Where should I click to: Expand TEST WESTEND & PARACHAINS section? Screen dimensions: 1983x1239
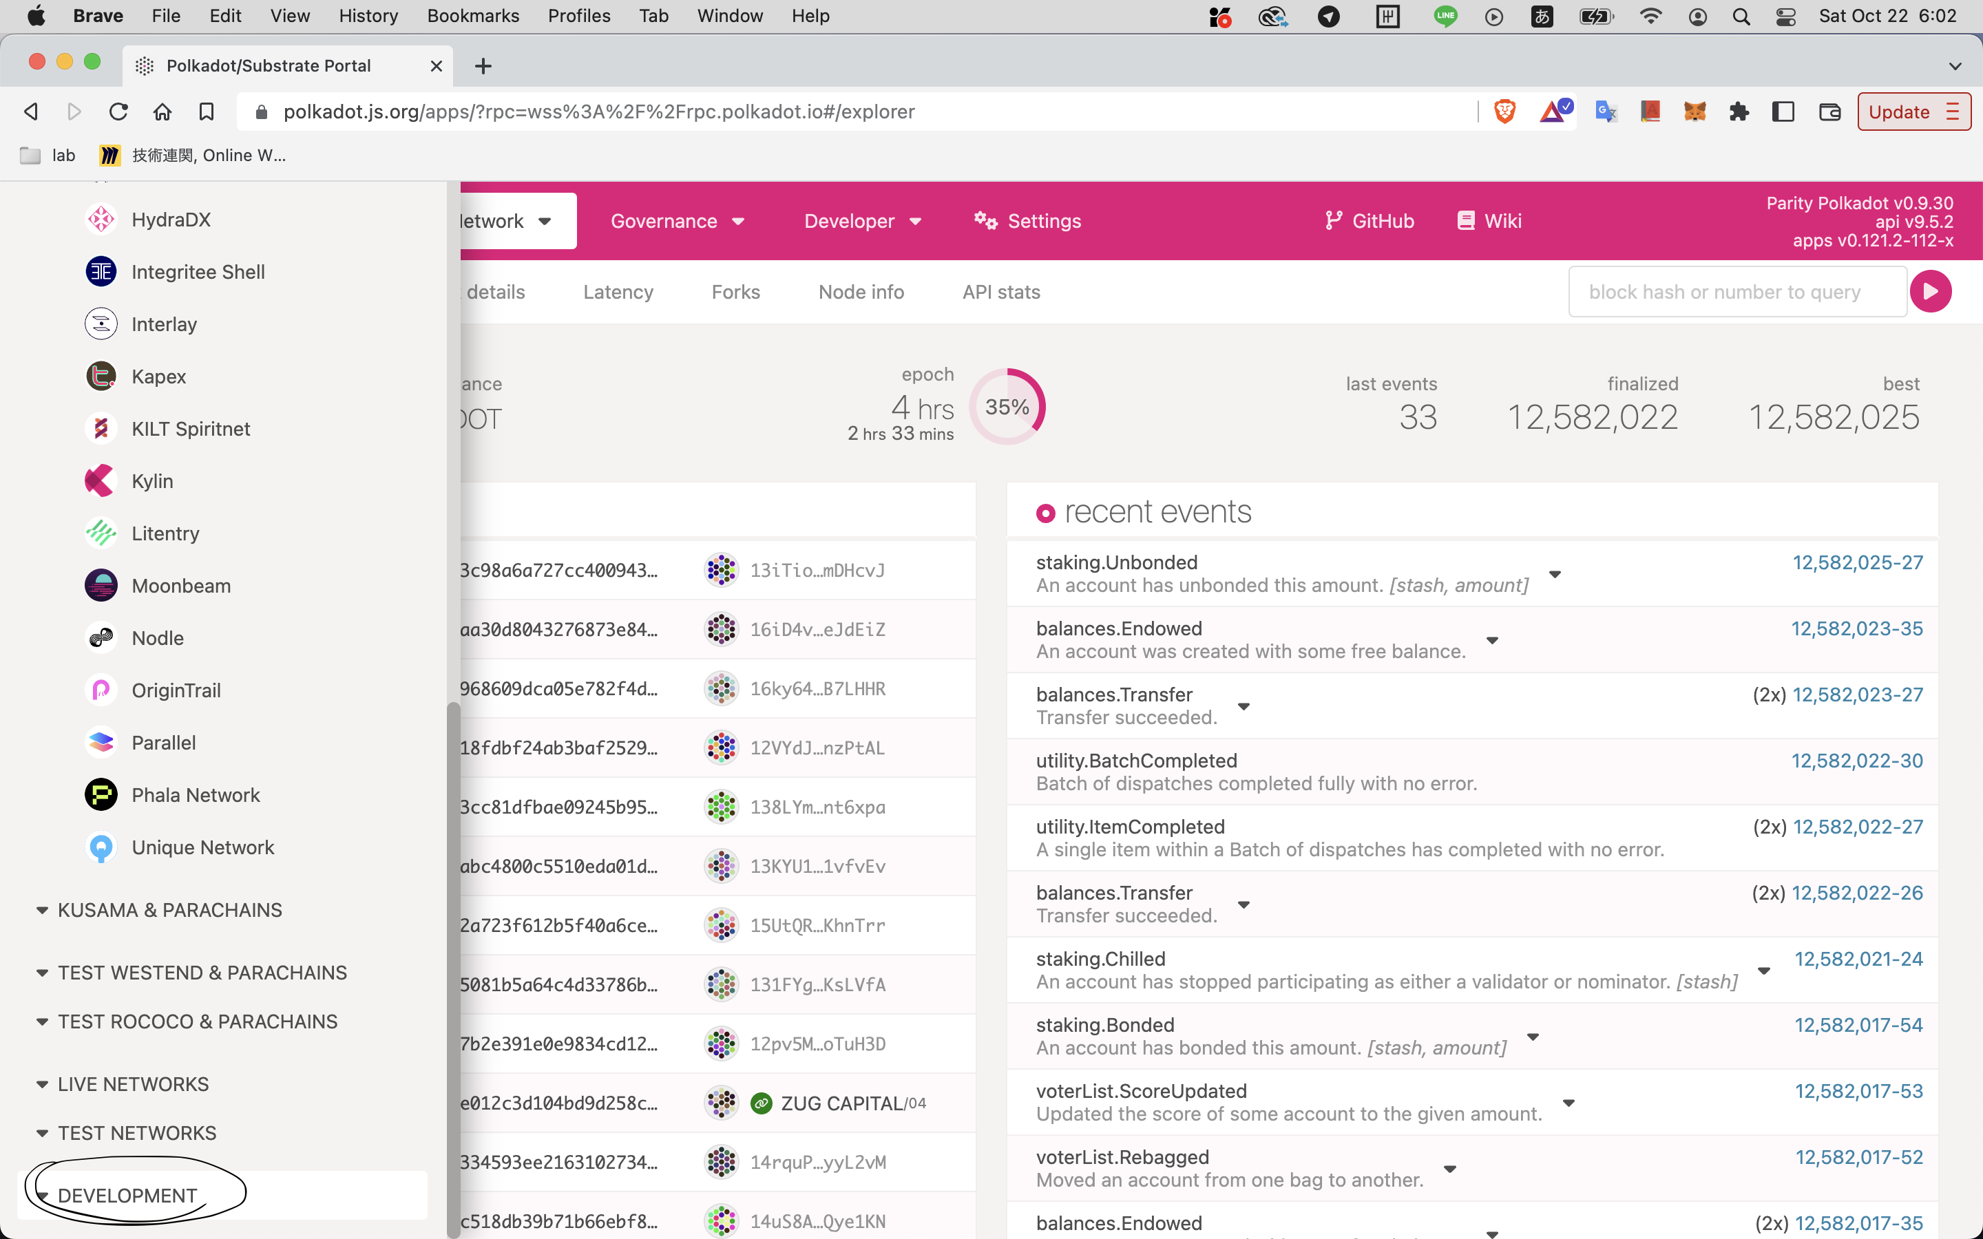[191, 973]
